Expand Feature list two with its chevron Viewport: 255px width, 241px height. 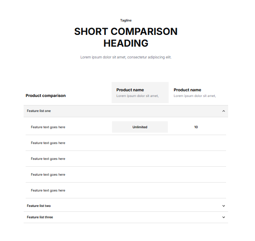pos(224,206)
